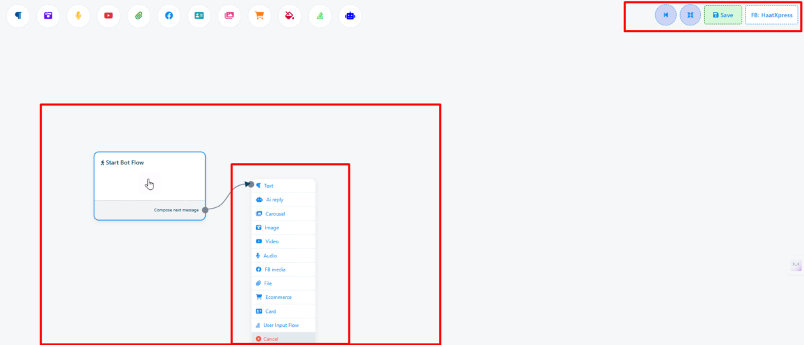Screen dimensions: 804x345
Task: Select the User Input Flow toolbar icon
Action: [x=320, y=15]
